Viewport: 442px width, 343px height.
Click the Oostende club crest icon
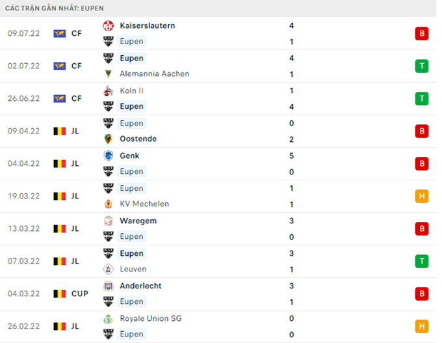pos(109,139)
